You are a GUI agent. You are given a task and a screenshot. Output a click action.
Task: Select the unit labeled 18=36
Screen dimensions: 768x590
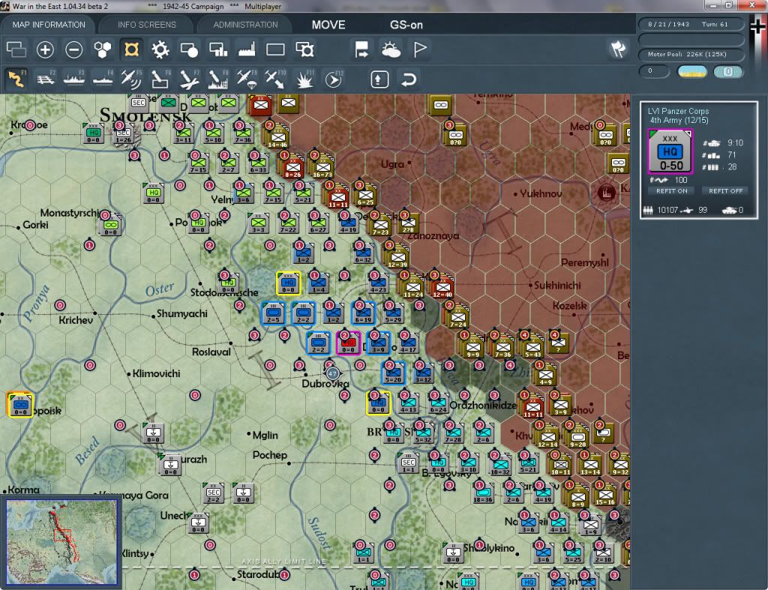click(x=482, y=493)
